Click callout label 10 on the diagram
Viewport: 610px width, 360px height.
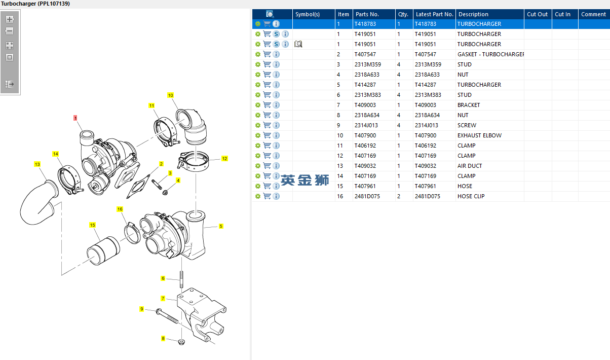pyautogui.click(x=170, y=95)
